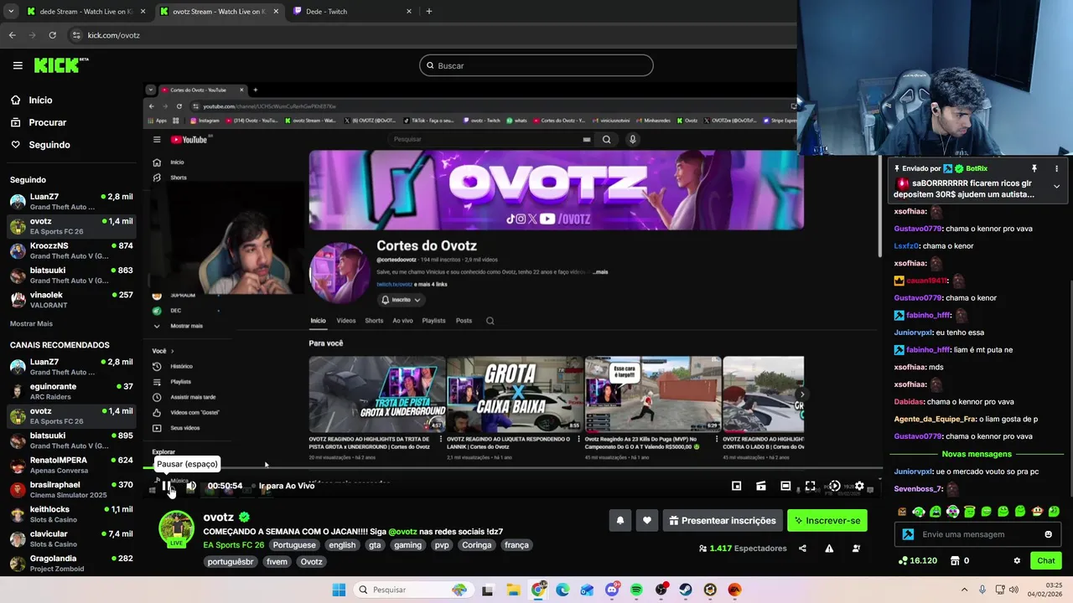This screenshot has width=1073, height=603.
Task: Select the Coringa tag
Action: pyautogui.click(x=477, y=545)
